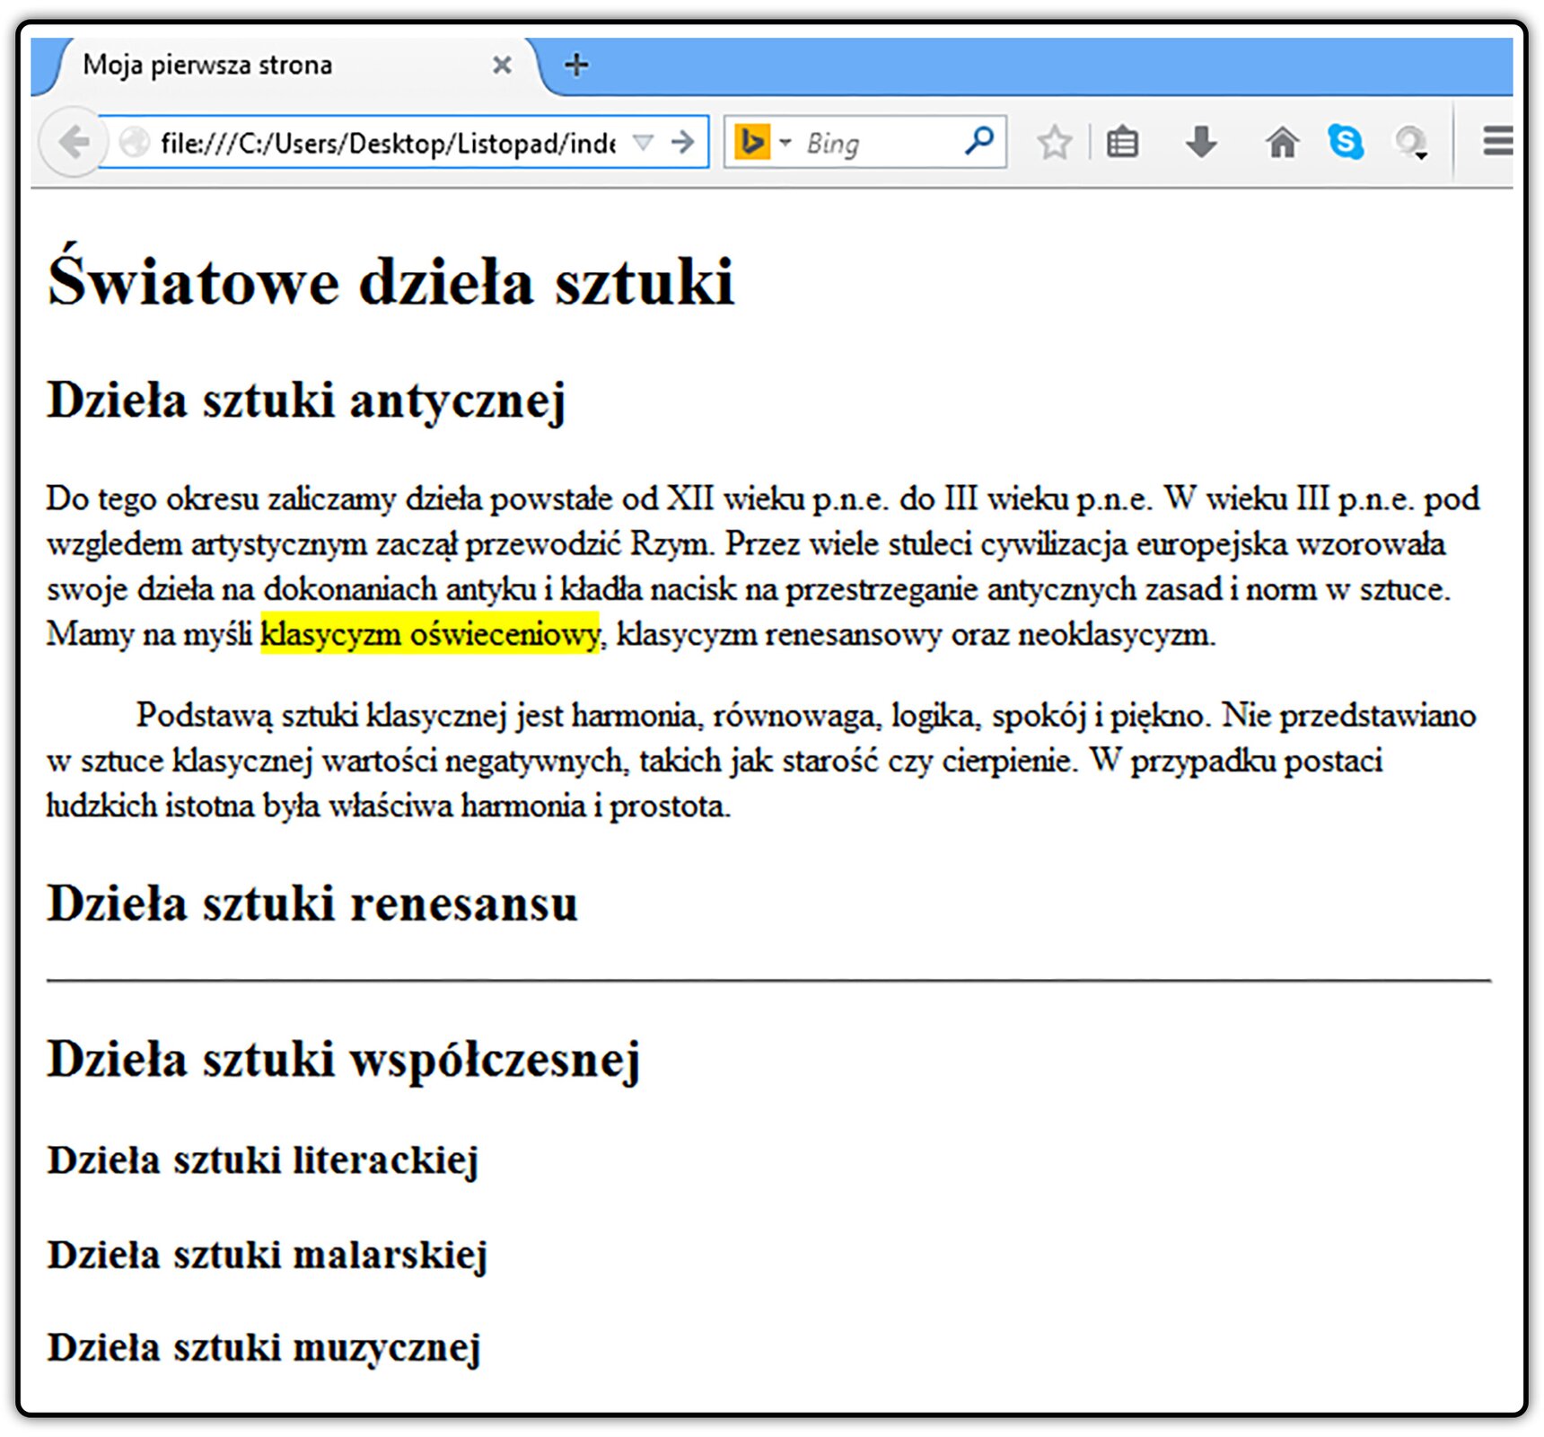Open the downloads arrow icon
Screen dimensions: 1544x1437
tap(1200, 142)
